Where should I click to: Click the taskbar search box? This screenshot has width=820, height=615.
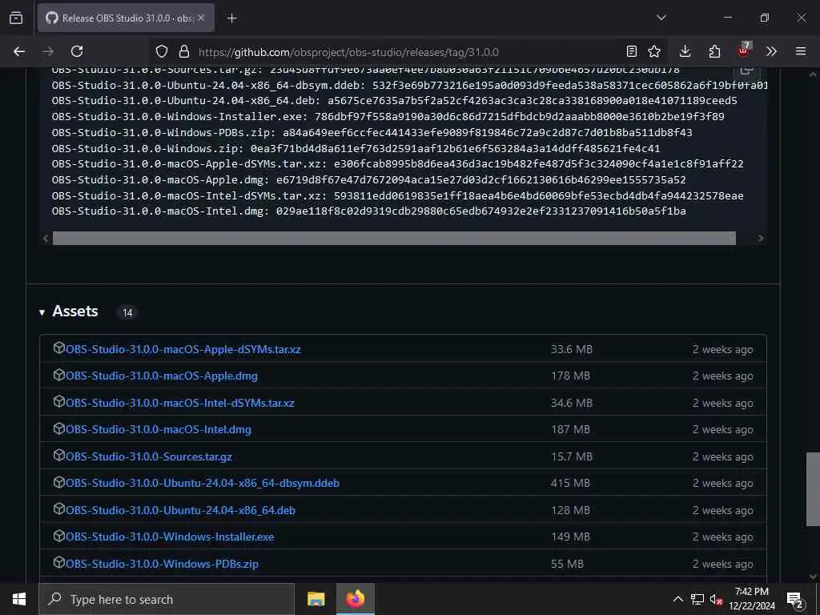(x=167, y=599)
